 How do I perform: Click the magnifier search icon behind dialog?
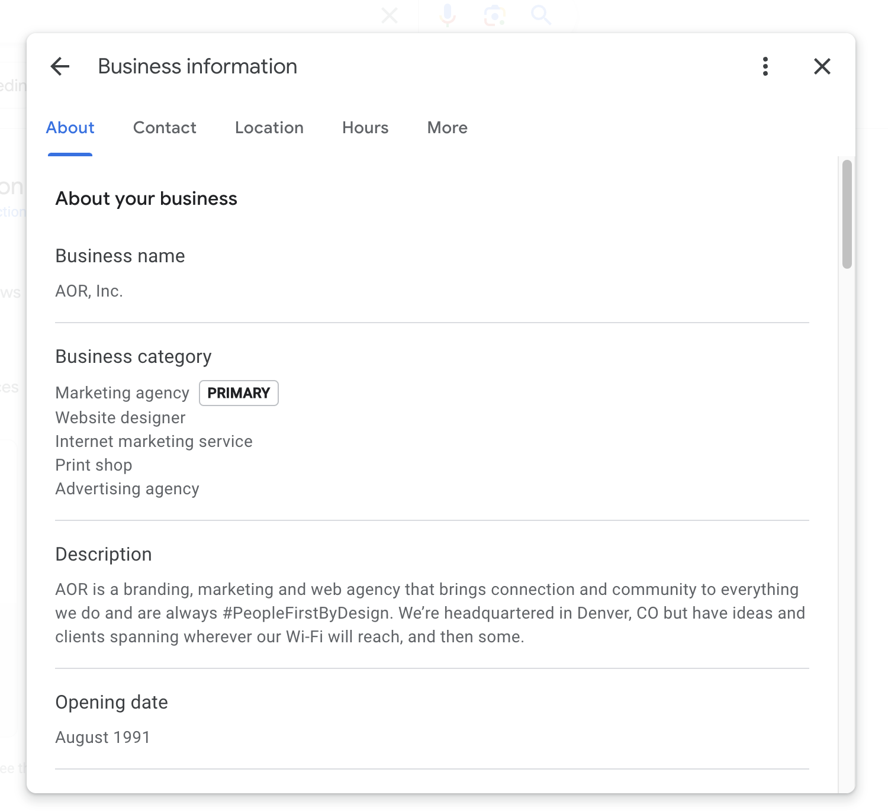541,15
